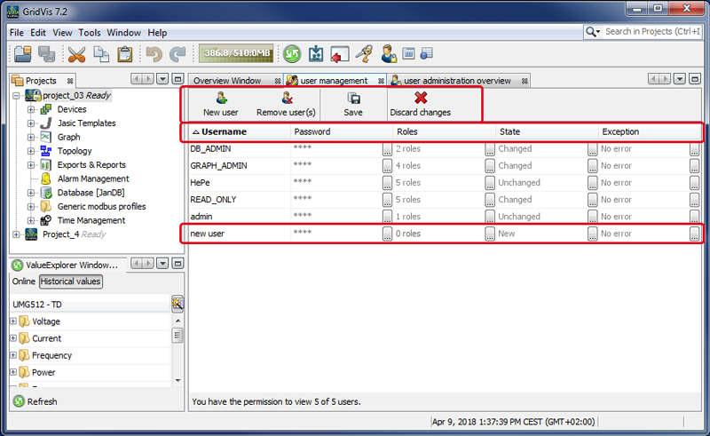Click the scissors Cut icon

(x=76, y=54)
